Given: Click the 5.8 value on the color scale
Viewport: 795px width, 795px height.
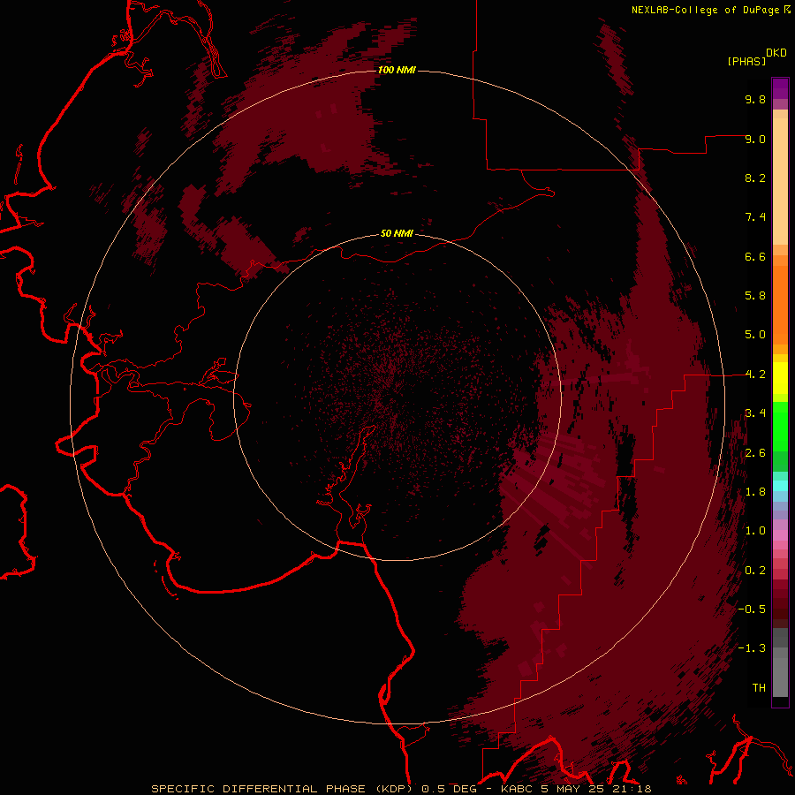Looking at the screenshot, I should pos(755,296).
